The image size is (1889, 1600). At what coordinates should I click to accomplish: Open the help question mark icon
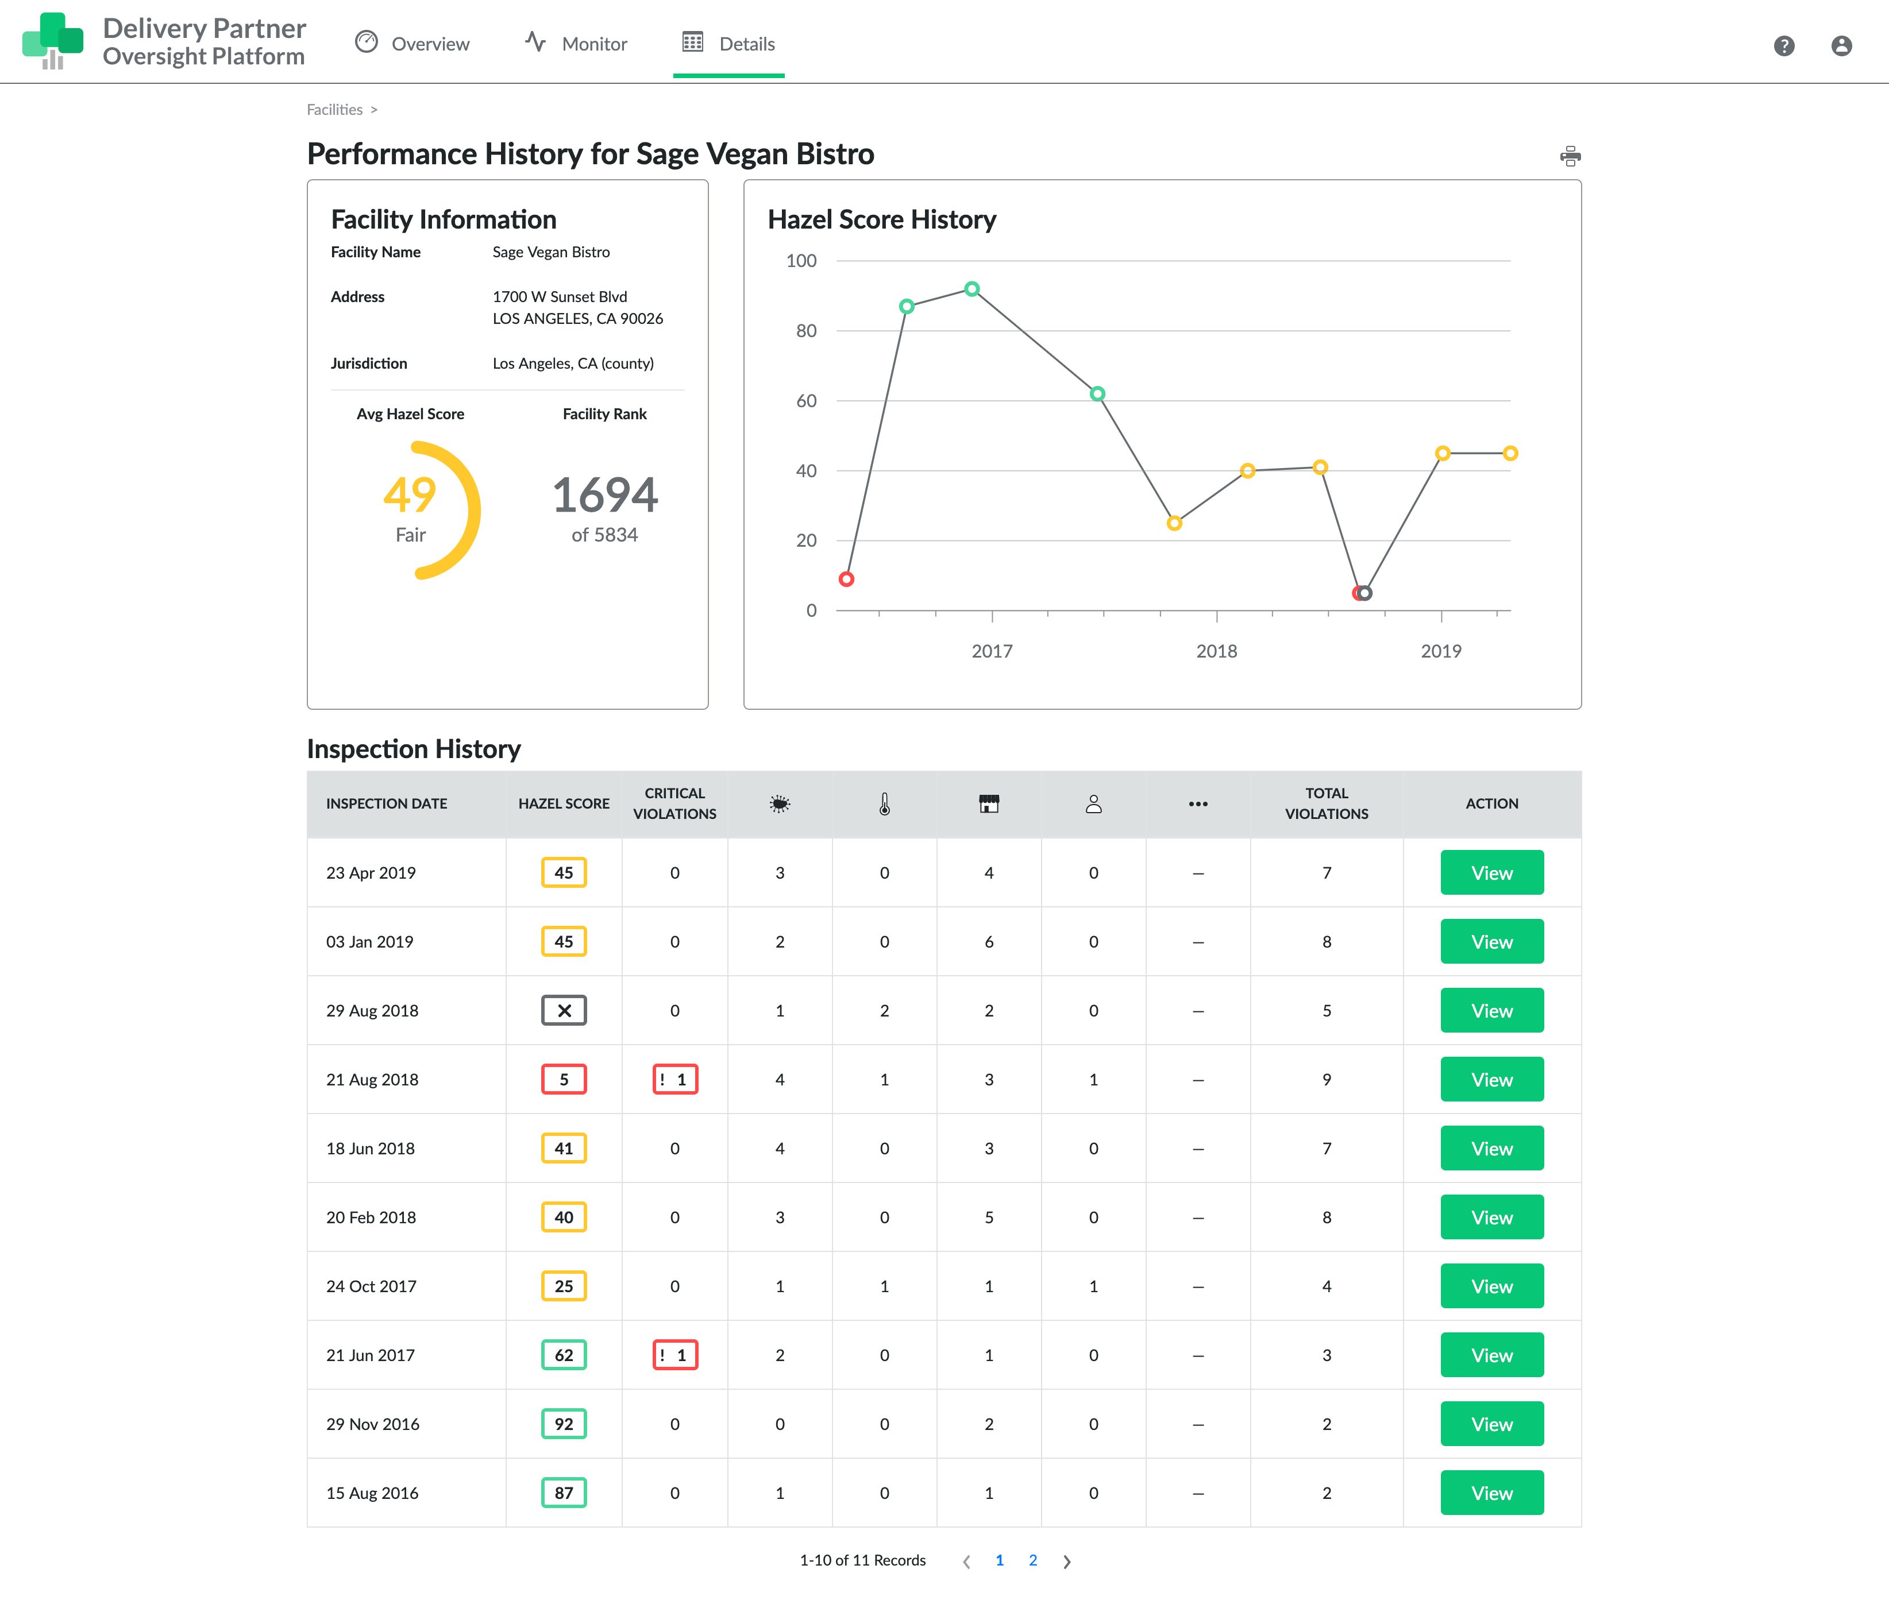coord(1784,45)
